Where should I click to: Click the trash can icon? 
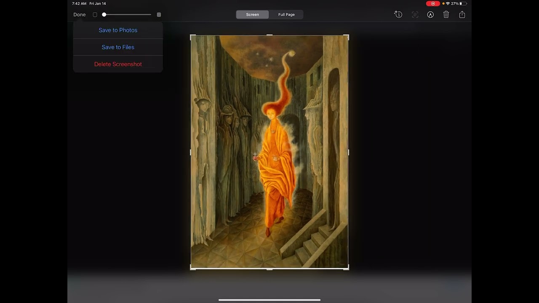[x=446, y=14]
